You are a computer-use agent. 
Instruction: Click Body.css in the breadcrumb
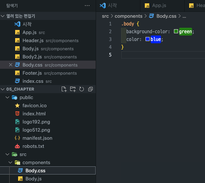pyautogui.click(x=166, y=16)
